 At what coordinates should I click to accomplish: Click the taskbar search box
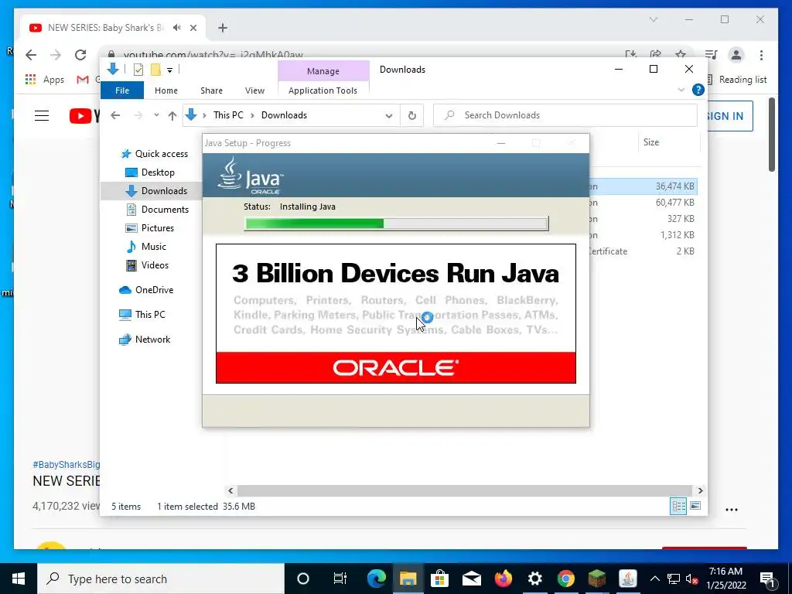pyautogui.click(x=161, y=579)
